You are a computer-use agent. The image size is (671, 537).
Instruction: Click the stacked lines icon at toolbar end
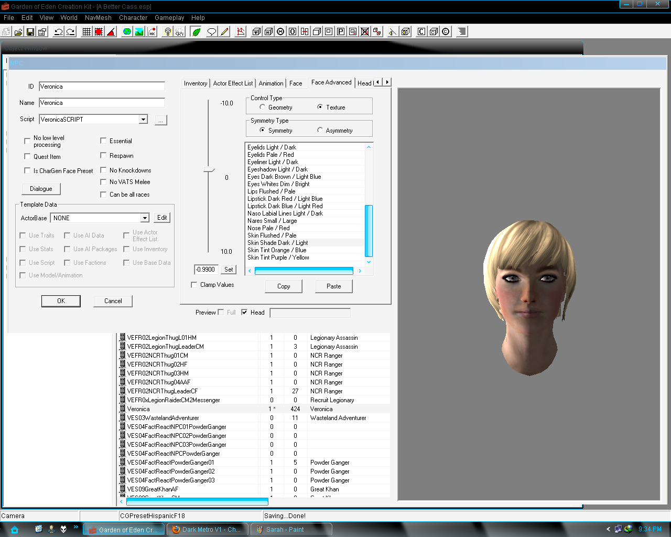462,32
